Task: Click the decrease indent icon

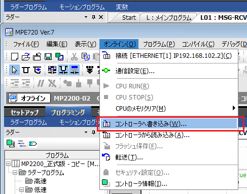Action: (x=26, y=83)
